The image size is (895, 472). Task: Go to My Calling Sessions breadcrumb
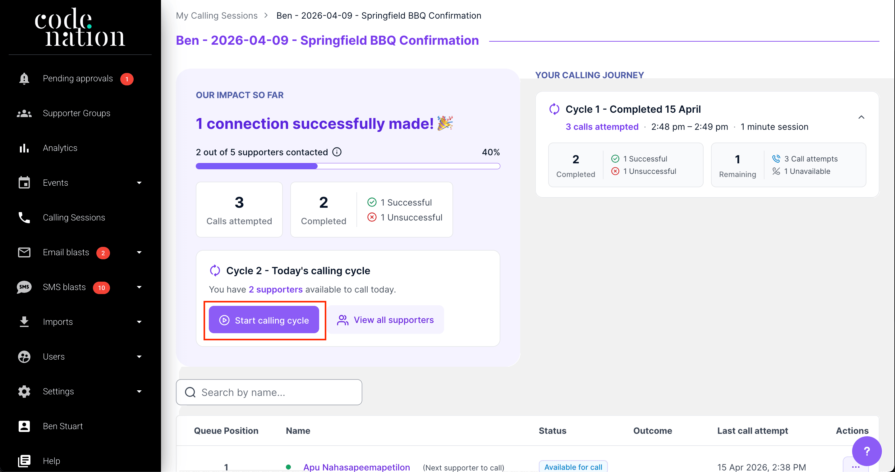coord(217,16)
